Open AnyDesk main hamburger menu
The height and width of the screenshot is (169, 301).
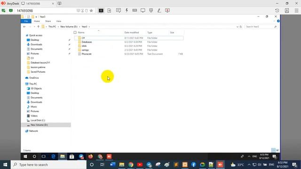click(297, 10)
